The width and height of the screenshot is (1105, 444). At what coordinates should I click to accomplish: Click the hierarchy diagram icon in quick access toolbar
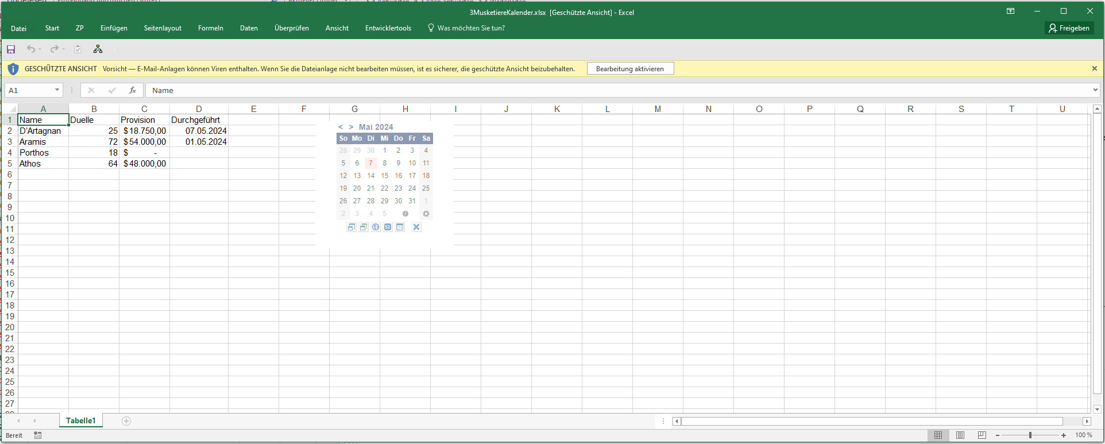(98, 49)
